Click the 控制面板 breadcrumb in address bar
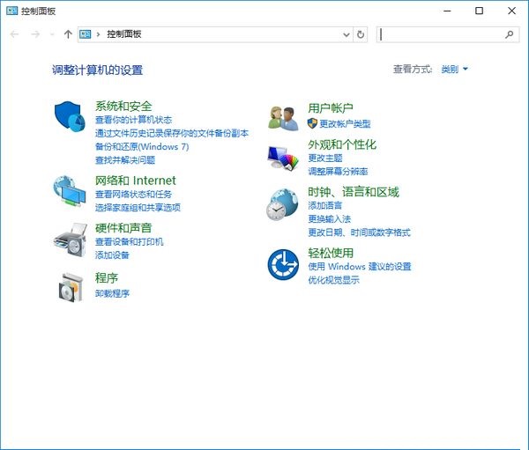Image resolution: width=529 pixels, height=450 pixels. [123, 34]
